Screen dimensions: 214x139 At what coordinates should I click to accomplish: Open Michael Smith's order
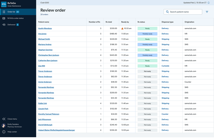44,39
